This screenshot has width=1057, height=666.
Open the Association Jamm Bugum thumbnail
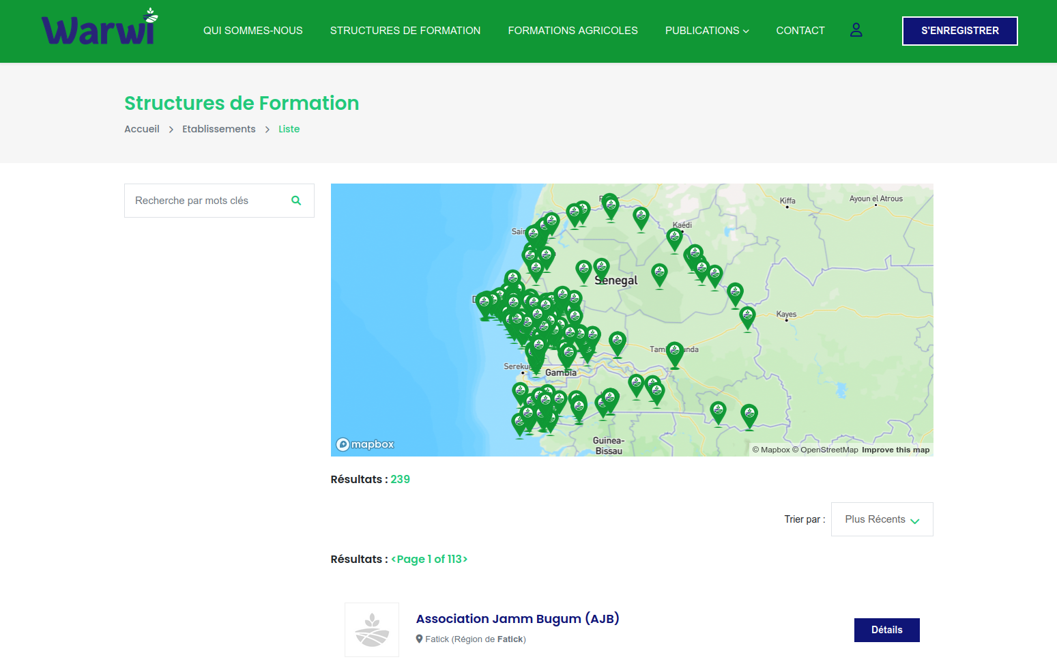[372, 630]
